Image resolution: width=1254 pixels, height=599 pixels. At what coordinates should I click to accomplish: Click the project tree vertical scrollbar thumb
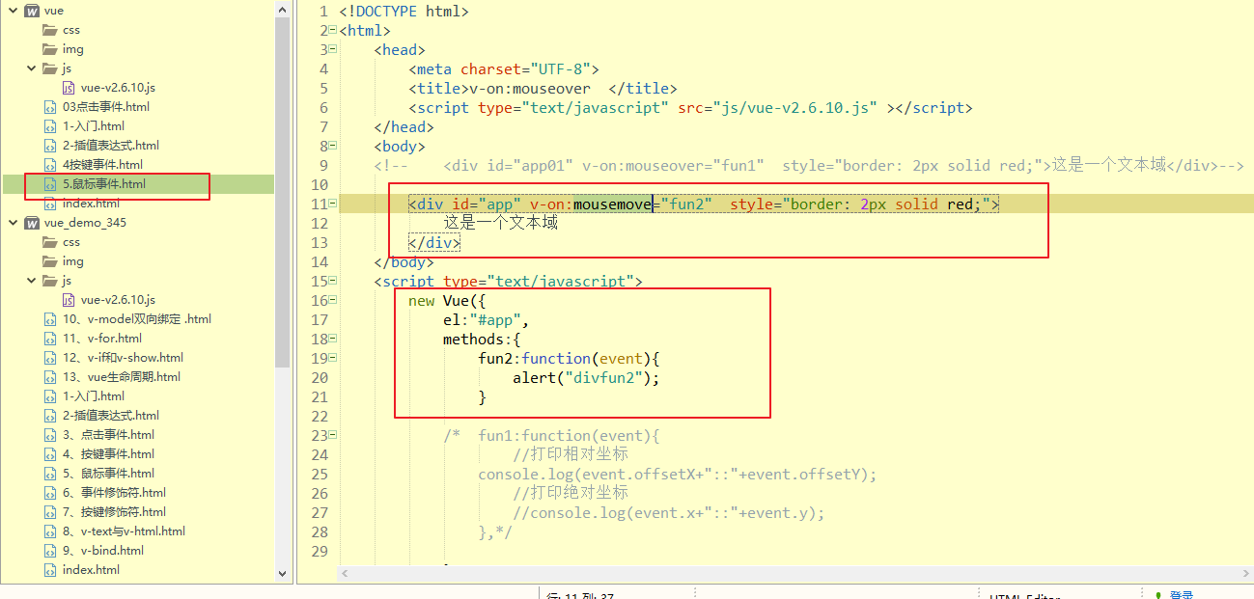283,193
